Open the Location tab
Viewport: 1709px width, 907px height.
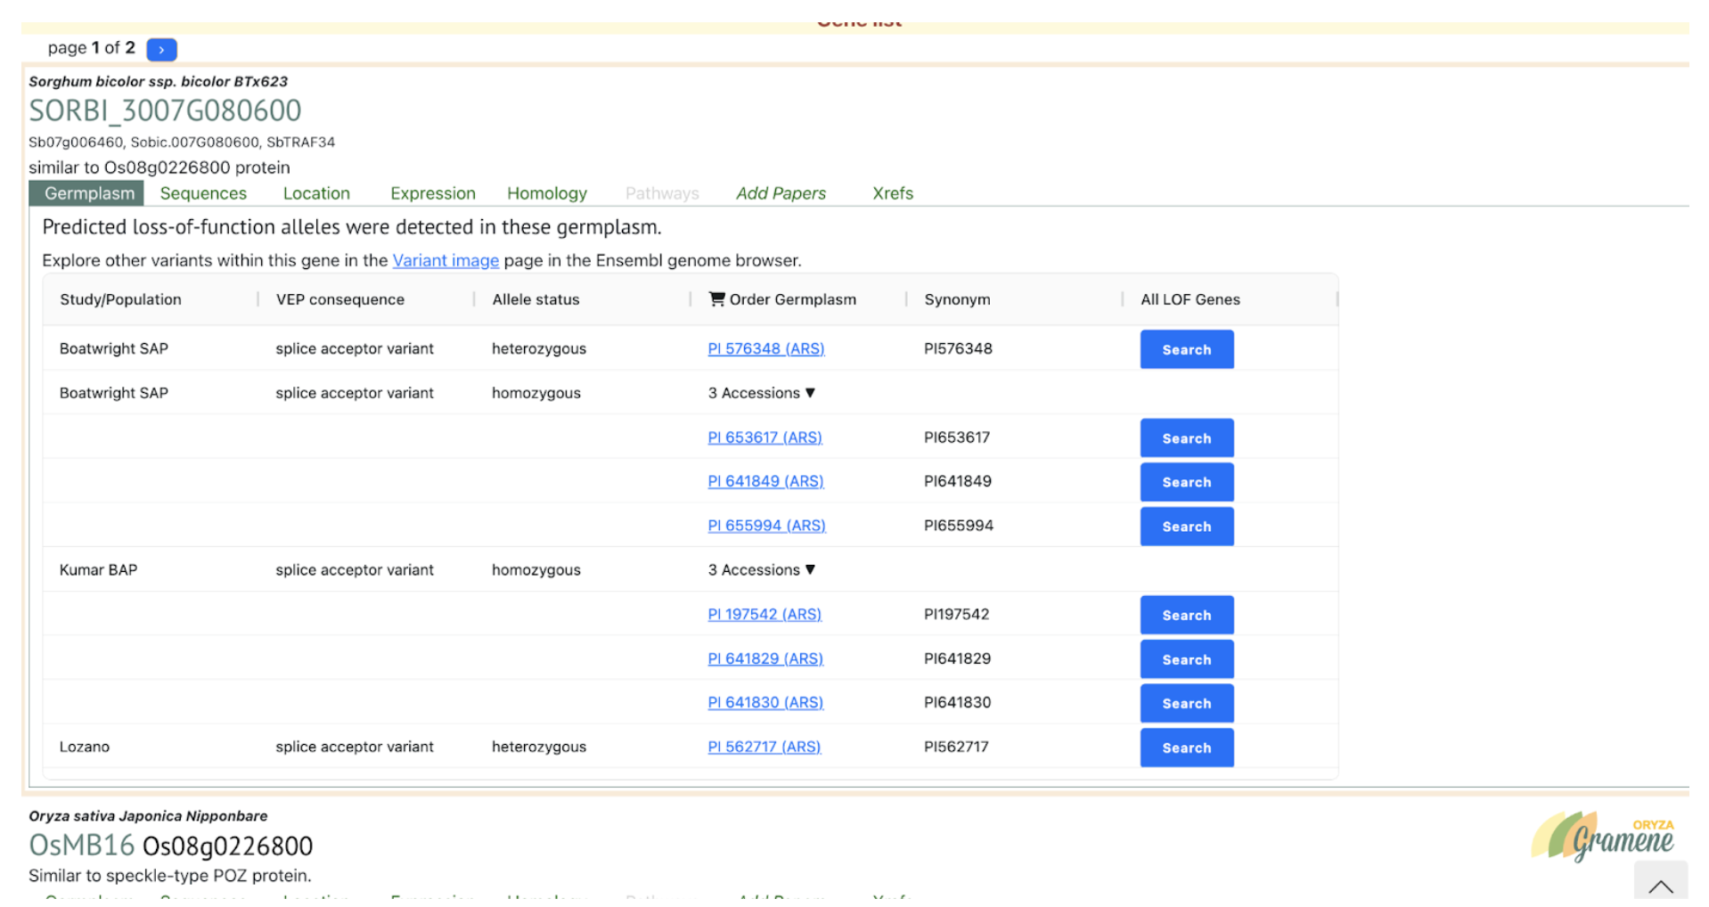coord(316,193)
